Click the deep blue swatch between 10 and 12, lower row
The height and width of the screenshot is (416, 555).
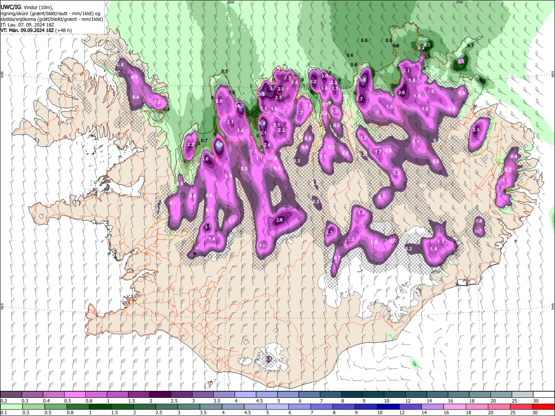click(x=388, y=406)
